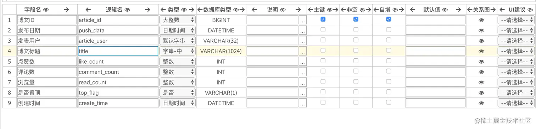Uncheck the 自增 checkbox for article_id row

[x=389, y=19]
